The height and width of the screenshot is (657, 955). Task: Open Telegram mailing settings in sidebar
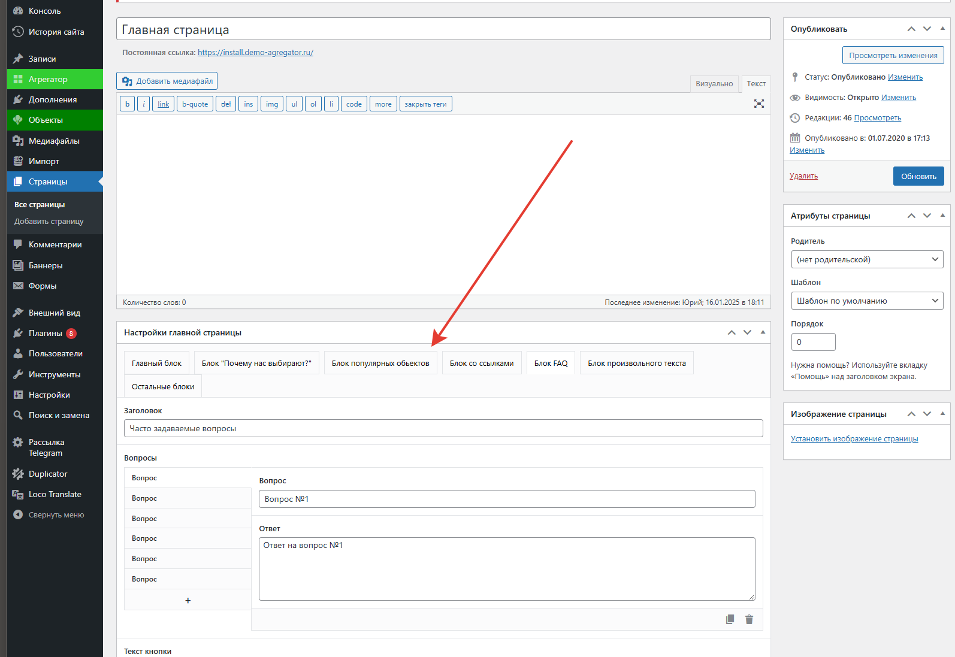click(46, 447)
